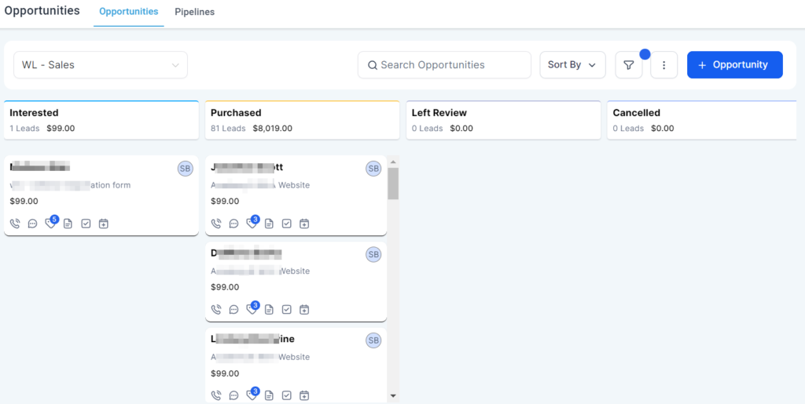The width and height of the screenshot is (805, 404).
Task: Open the filter funnel button
Action: click(x=629, y=65)
